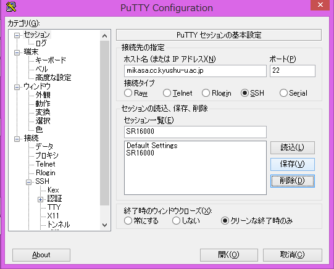Click the PuTTY icon in title bar

tap(11, 7)
